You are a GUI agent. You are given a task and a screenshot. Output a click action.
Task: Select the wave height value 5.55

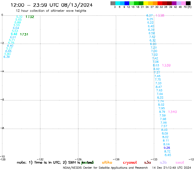coord(17,25)
